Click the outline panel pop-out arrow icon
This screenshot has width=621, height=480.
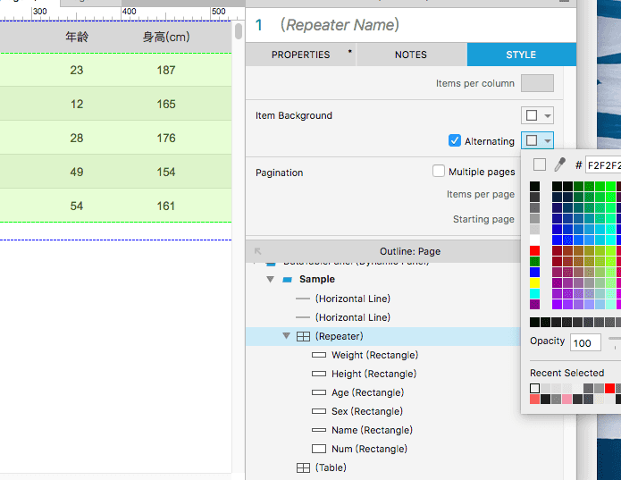258,251
